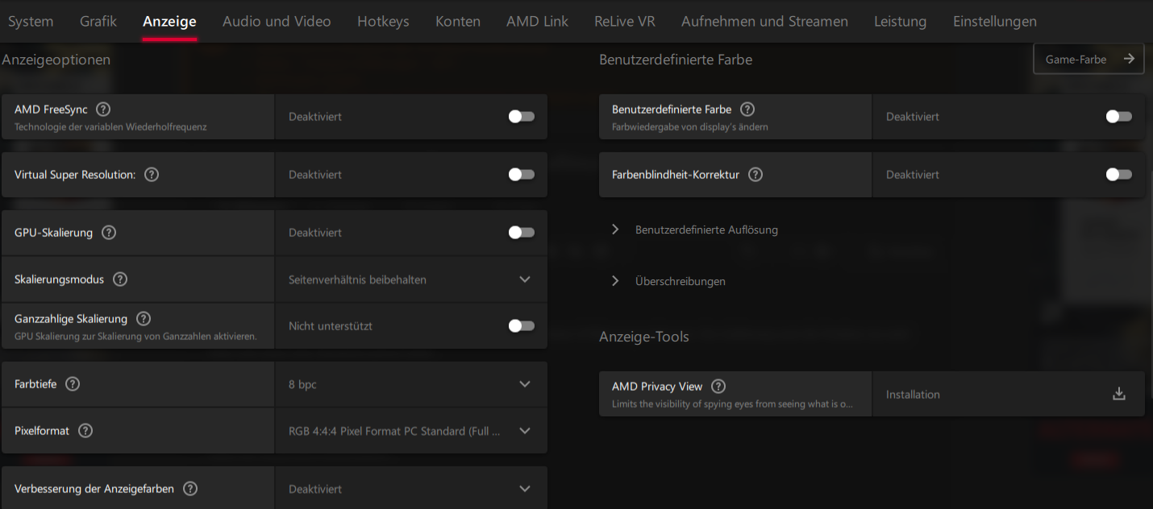Click the AMD Privacy View download icon

pos(1119,394)
